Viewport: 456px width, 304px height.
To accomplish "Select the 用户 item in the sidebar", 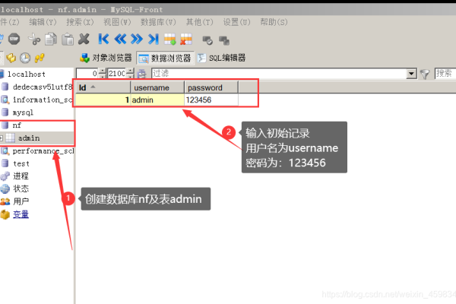I will 21,201.
